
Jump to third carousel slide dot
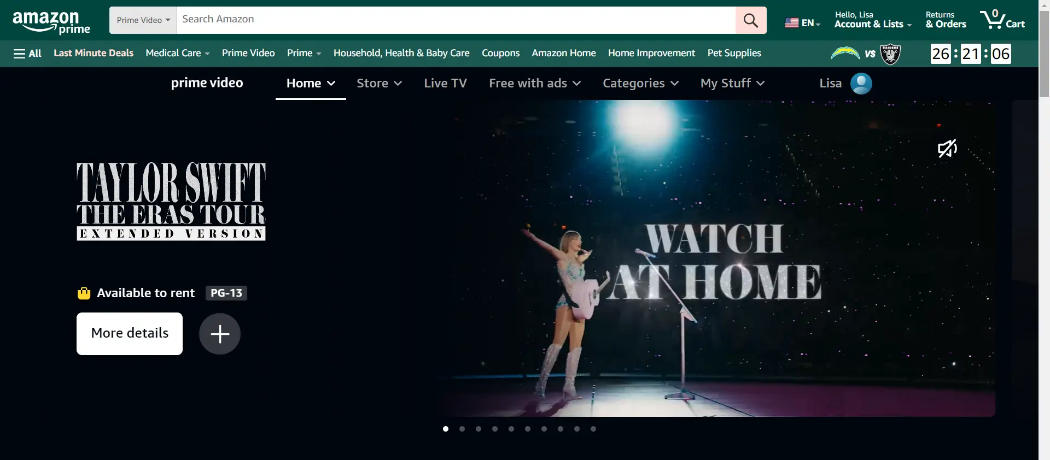[479, 429]
